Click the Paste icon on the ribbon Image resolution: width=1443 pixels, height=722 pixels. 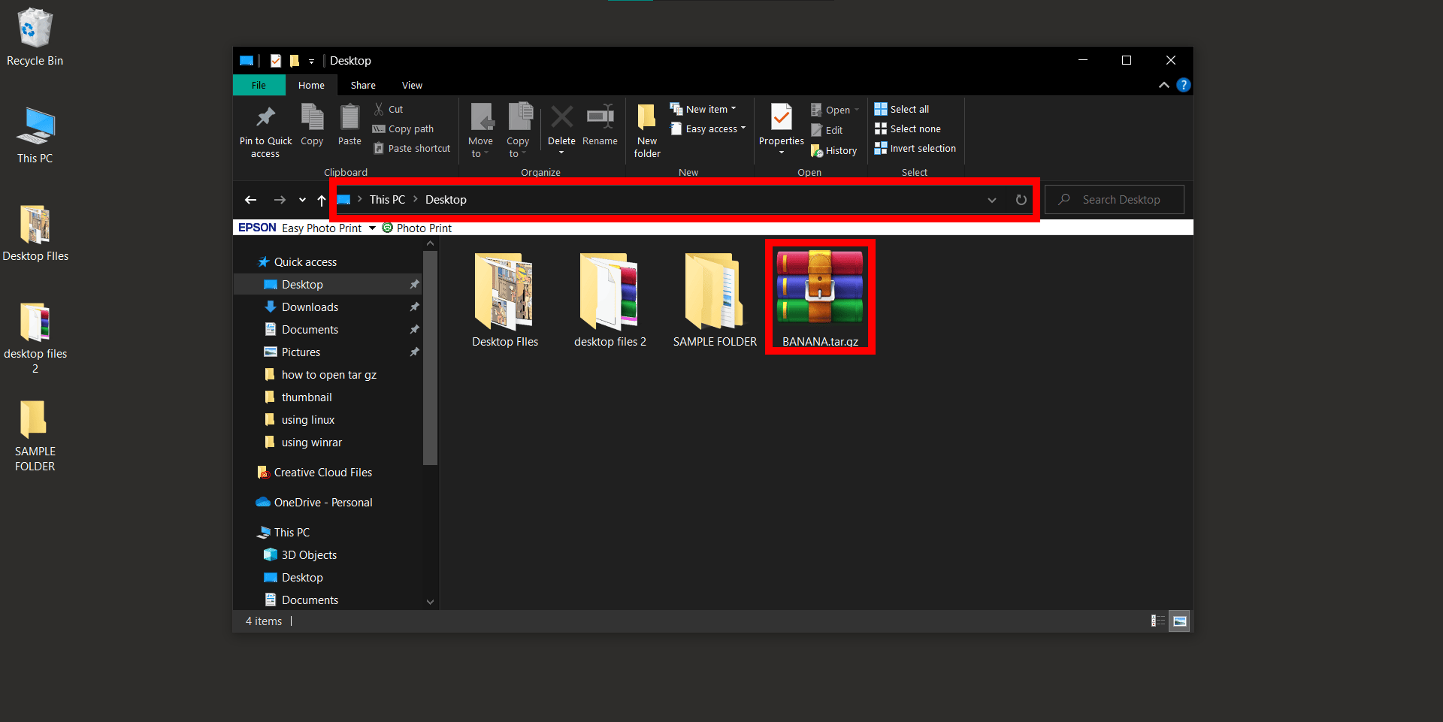click(x=349, y=126)
